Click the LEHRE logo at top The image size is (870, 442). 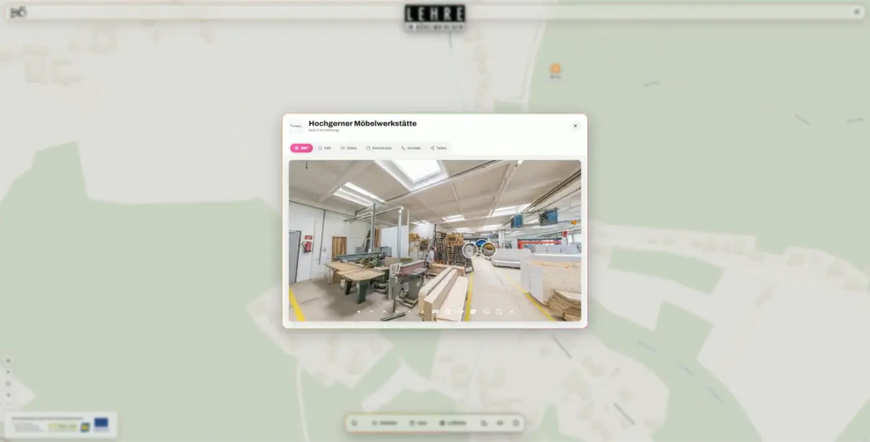435,18
